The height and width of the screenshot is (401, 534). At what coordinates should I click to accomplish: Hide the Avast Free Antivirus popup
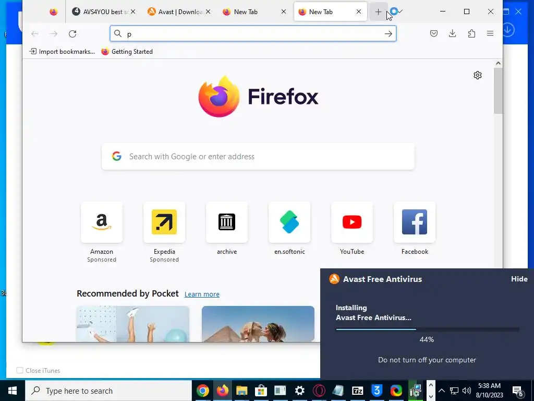(x=519, y=279)
